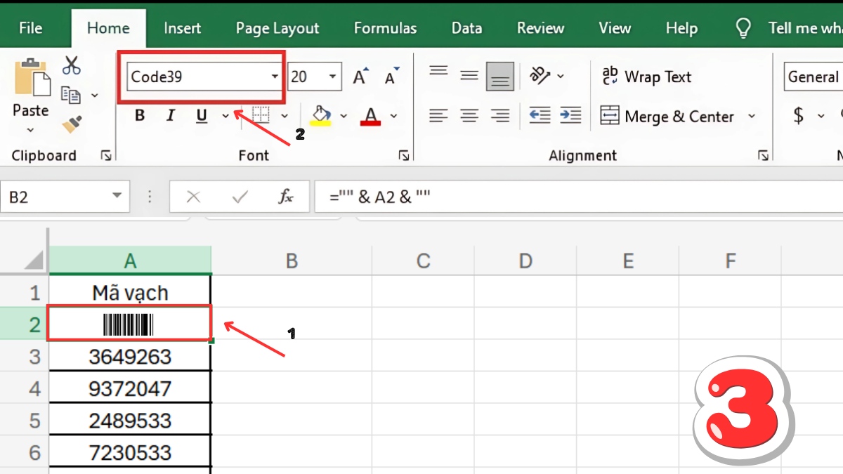Click the Cut scissors icon

tap(71, 65)
